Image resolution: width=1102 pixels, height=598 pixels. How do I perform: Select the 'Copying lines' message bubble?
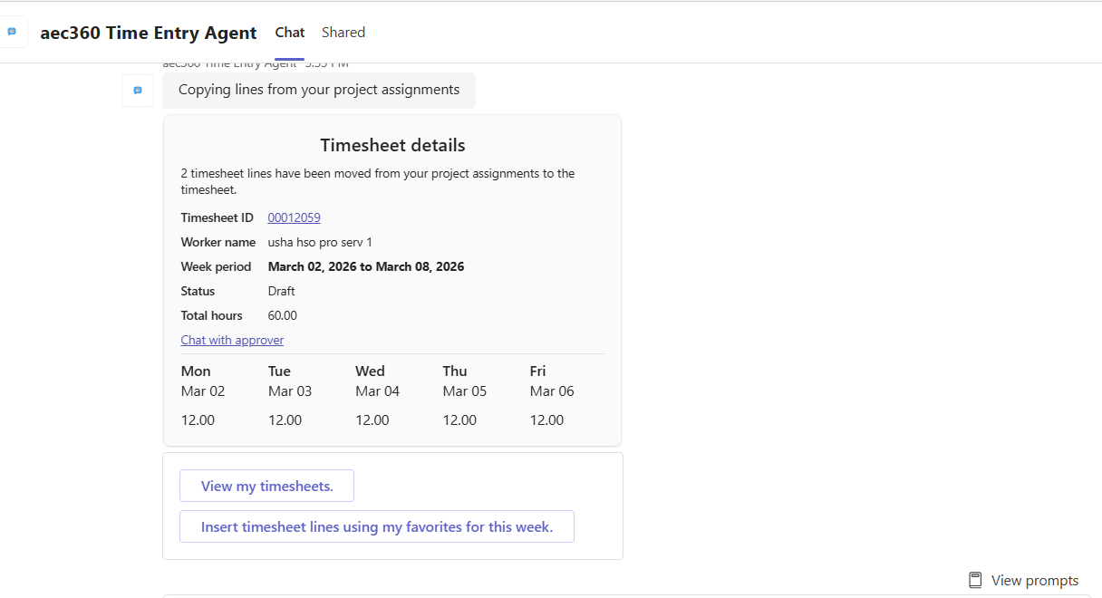pyautogui.click(x=318, y=90)
